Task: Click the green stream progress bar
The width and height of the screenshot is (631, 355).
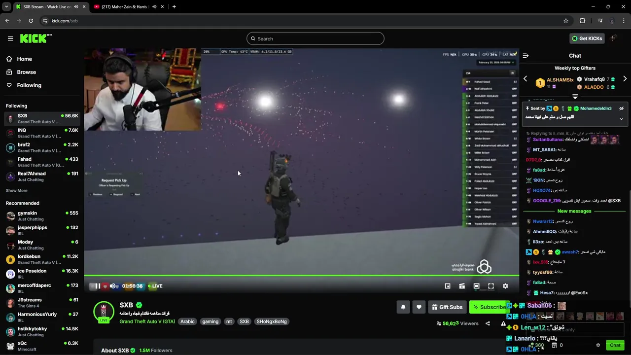Action: click(301, 275)
